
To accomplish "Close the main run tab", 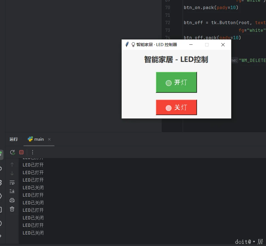I will 49,140.
